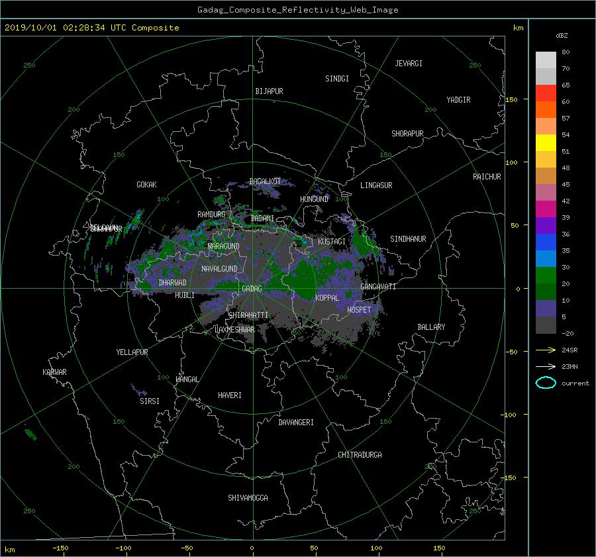Click the SHIRAHATTI label
This screenshot has height=557, width=596.
tap(248, 315)
